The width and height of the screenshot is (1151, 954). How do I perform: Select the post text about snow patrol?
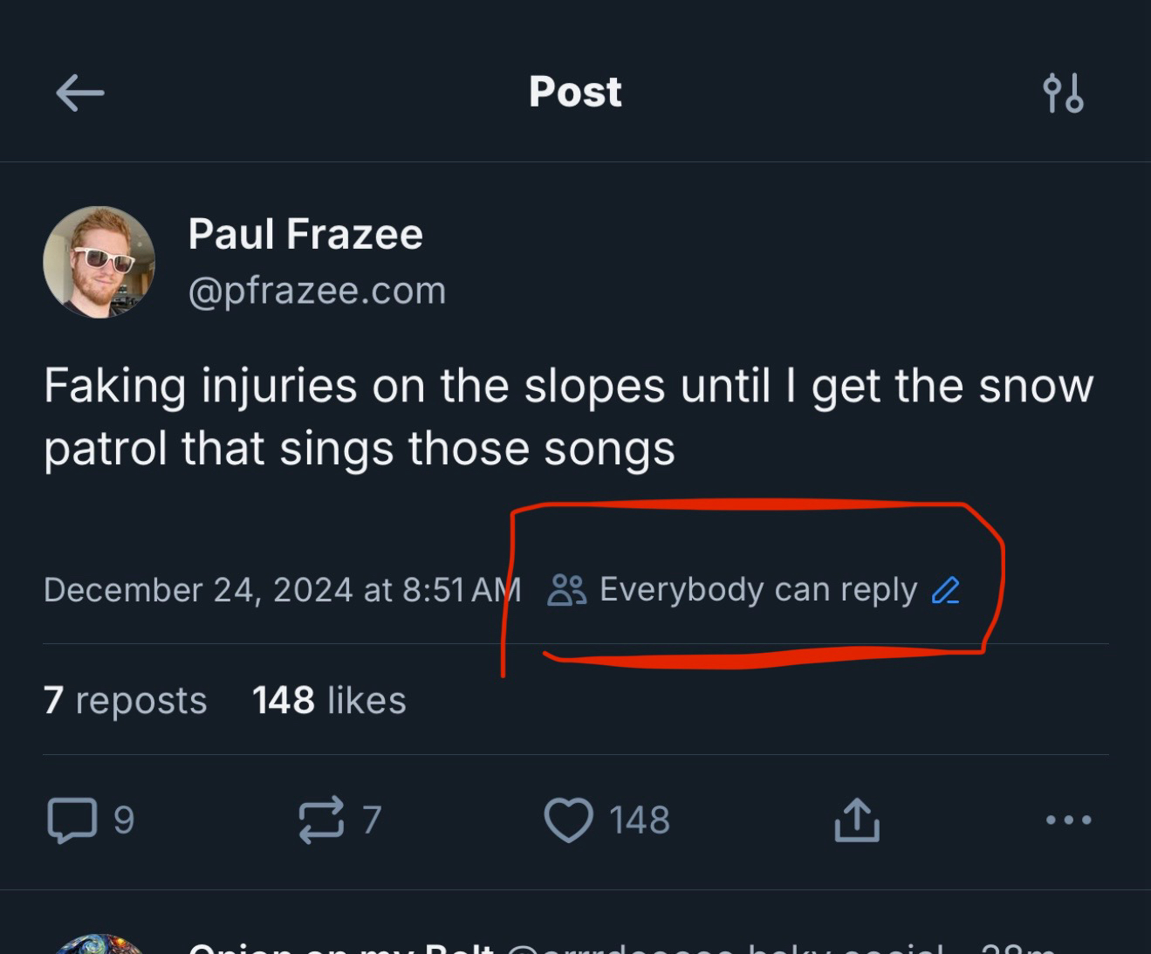click(567, 417)
